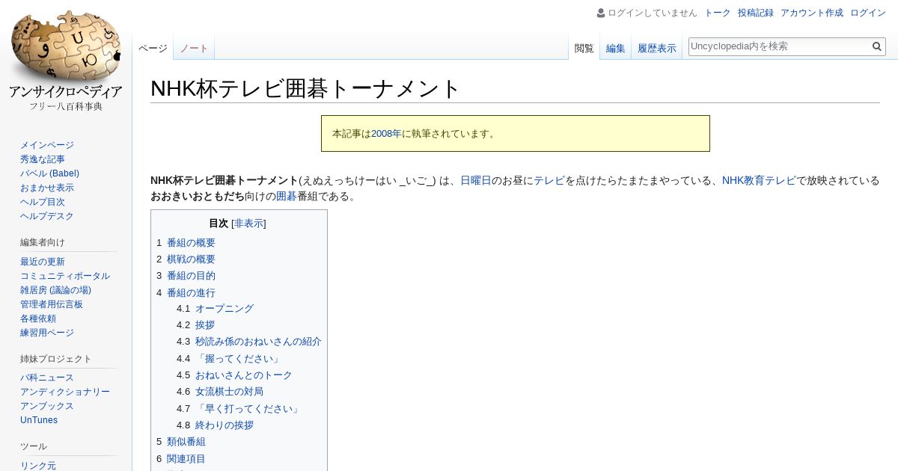
Task: Open ヘルプデスク in the sidebar
Action: [x=47, y=216]
